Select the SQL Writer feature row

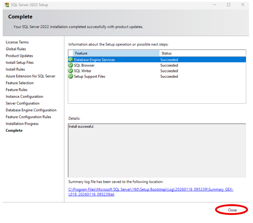pyautogui.click(x=157, y=71)
